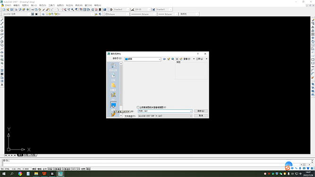Screen dimensions: 315x177
Task: Select the FTP location in the dialog sidebar
Action: [x=113, y=96]
